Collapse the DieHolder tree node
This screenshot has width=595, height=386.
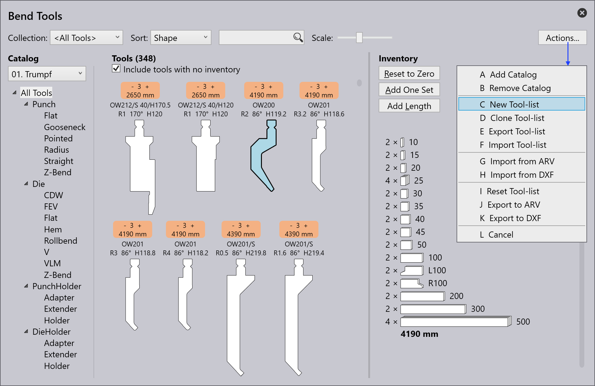pyautogui.click(x=26, y=331)
